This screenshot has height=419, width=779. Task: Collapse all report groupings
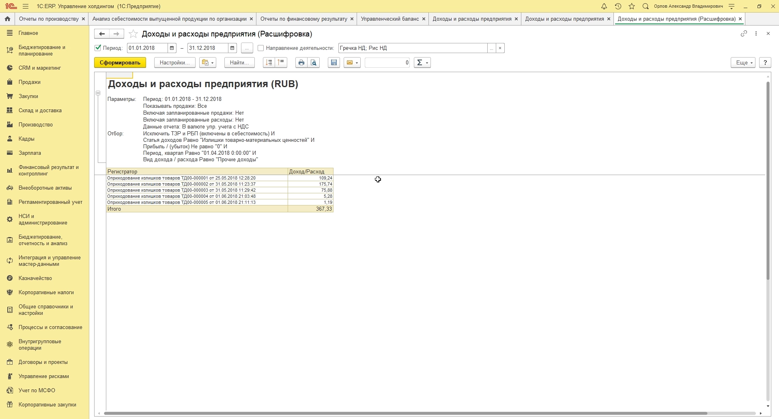point(281,62)
